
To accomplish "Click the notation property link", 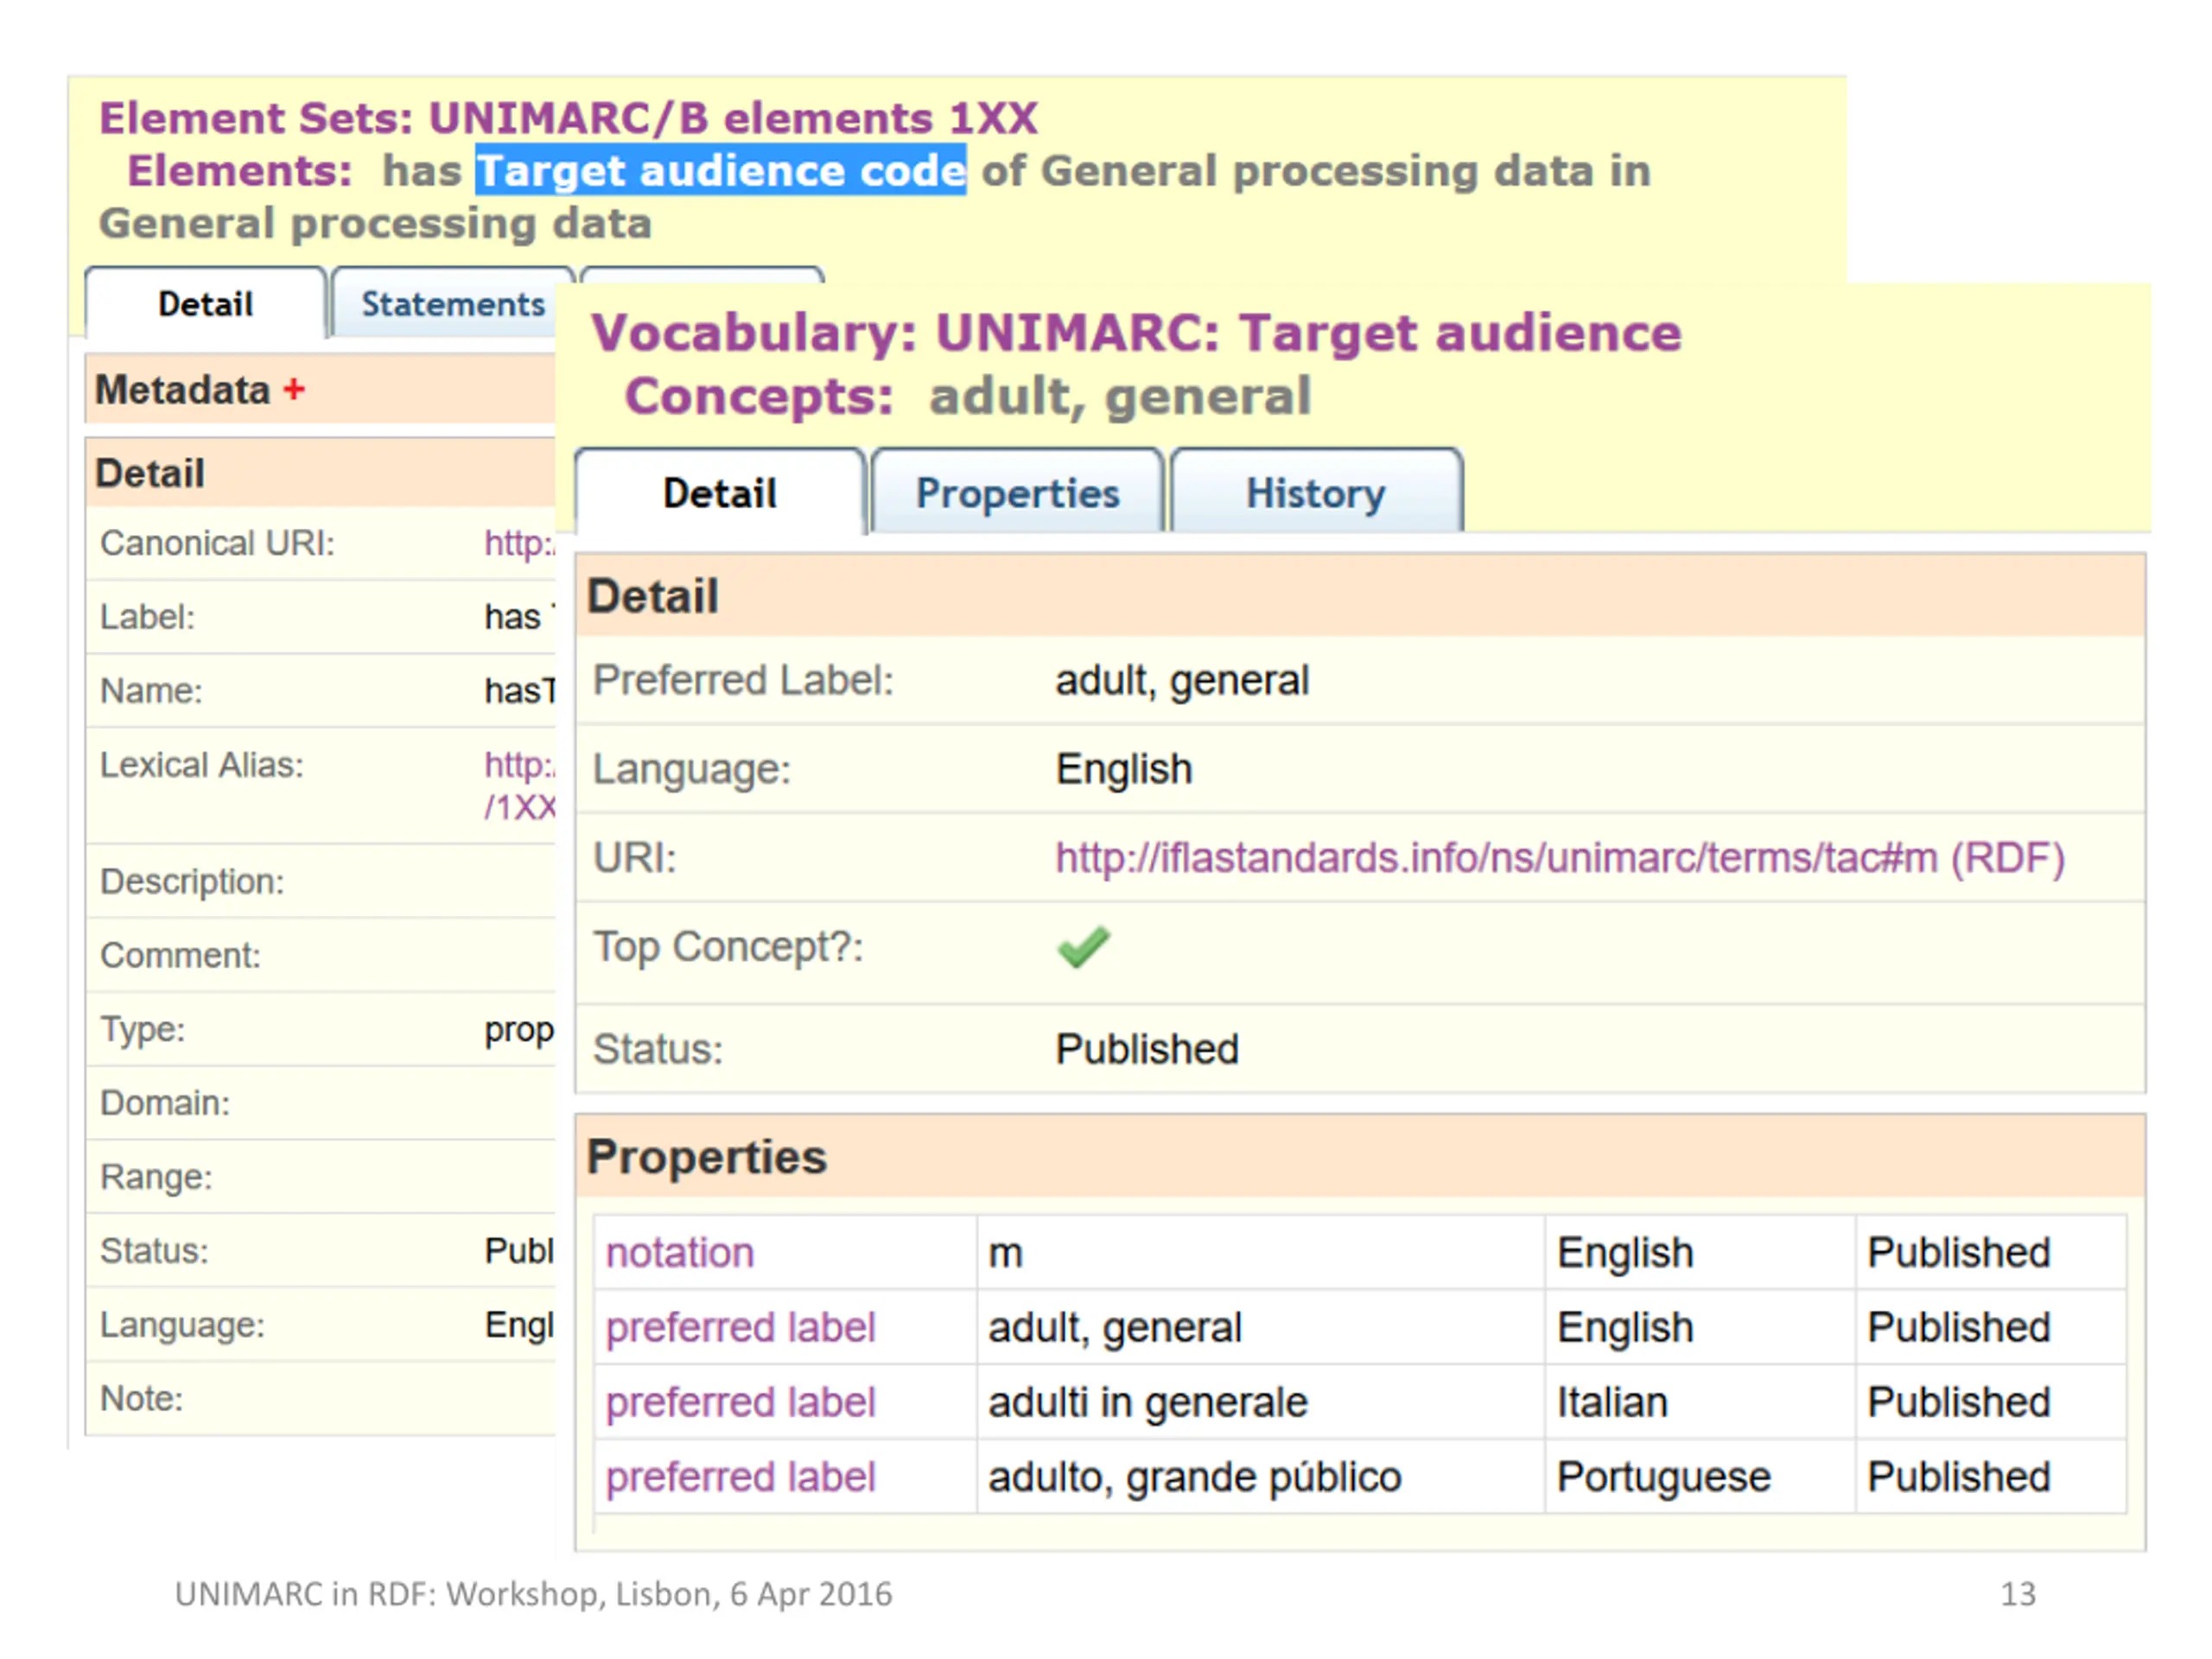I will pyautogui.click(x=680, y=1253).
